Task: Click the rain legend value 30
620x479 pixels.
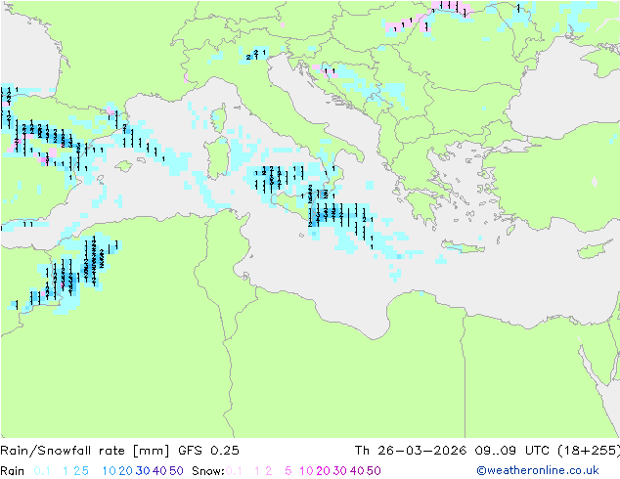Action: click(143, 471)
